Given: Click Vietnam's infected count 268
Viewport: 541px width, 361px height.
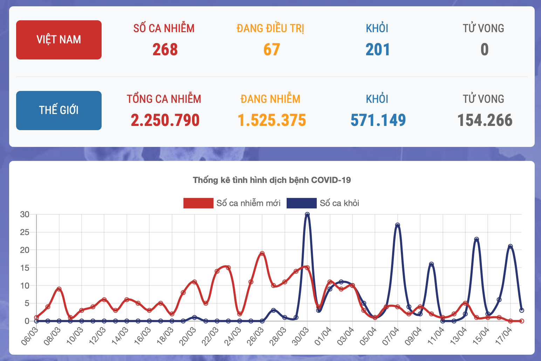Looking at the screenshot, I should [165, 50].
